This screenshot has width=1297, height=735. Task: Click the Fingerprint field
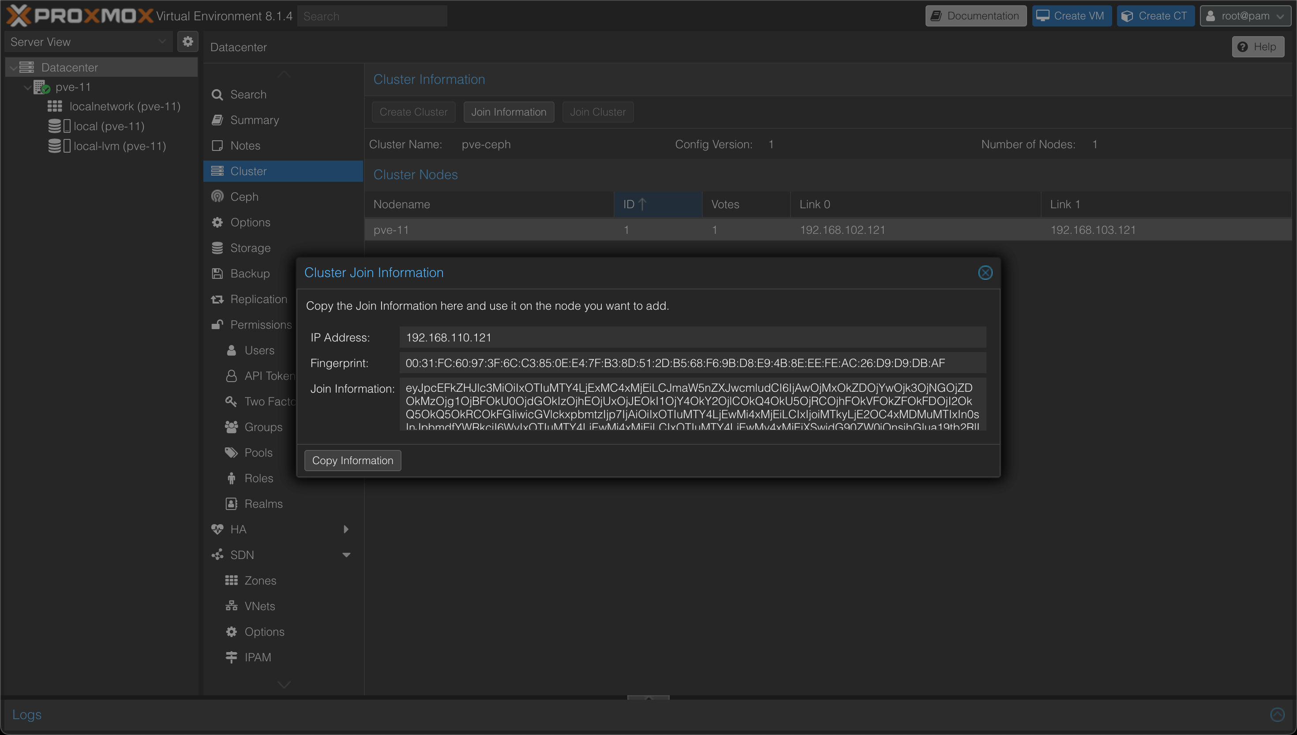(693, 363)
